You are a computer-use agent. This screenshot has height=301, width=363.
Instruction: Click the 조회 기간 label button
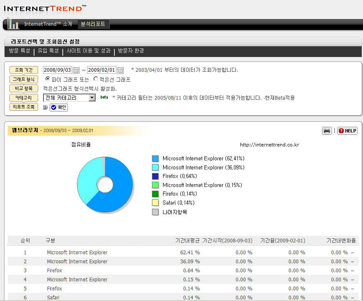(x=24, y=70)
